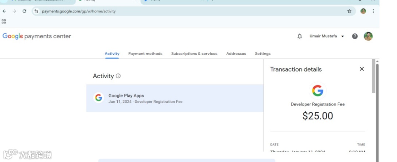
Task: Click the Google payments center logo
Action: [x=37, y=36]
